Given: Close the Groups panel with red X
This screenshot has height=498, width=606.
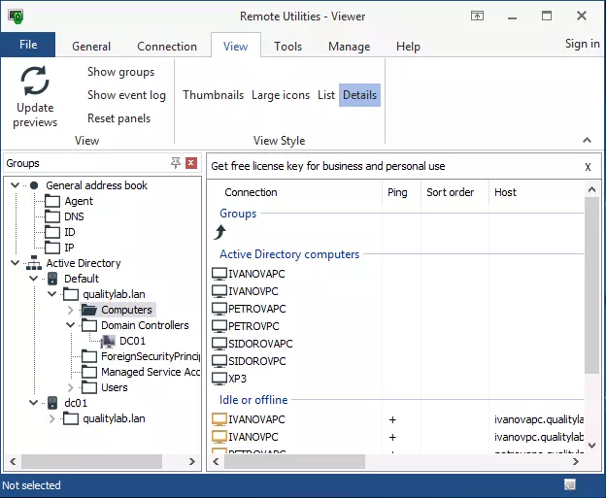Looking at the screenshot, I should tap(191, 163).
